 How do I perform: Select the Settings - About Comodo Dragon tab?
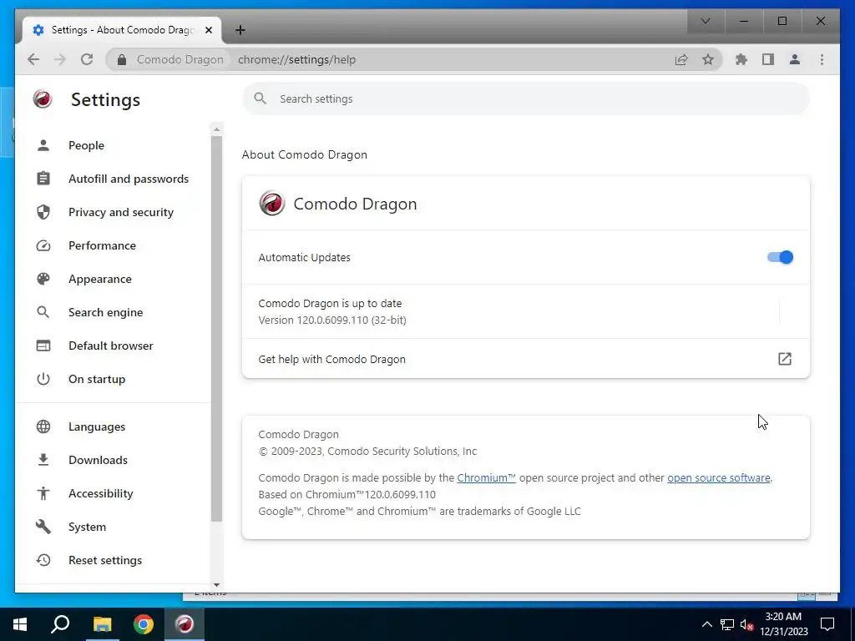point(122,30)
